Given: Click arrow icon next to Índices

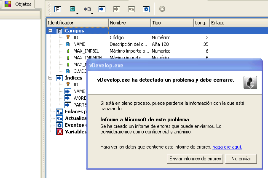Looking at the screenshot, I should click(59, 78).
